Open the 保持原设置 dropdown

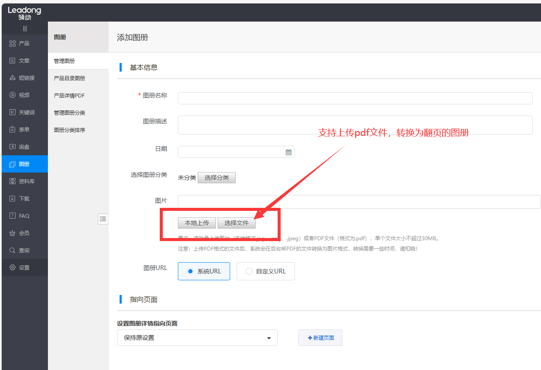197,338
